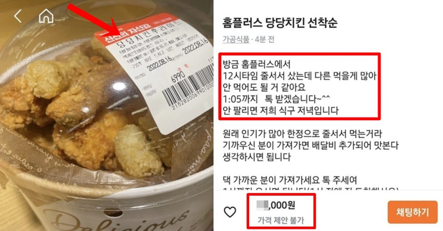
Task: Click the line 1:05까지 톡 받겠습니다
Action: (276, 99)
